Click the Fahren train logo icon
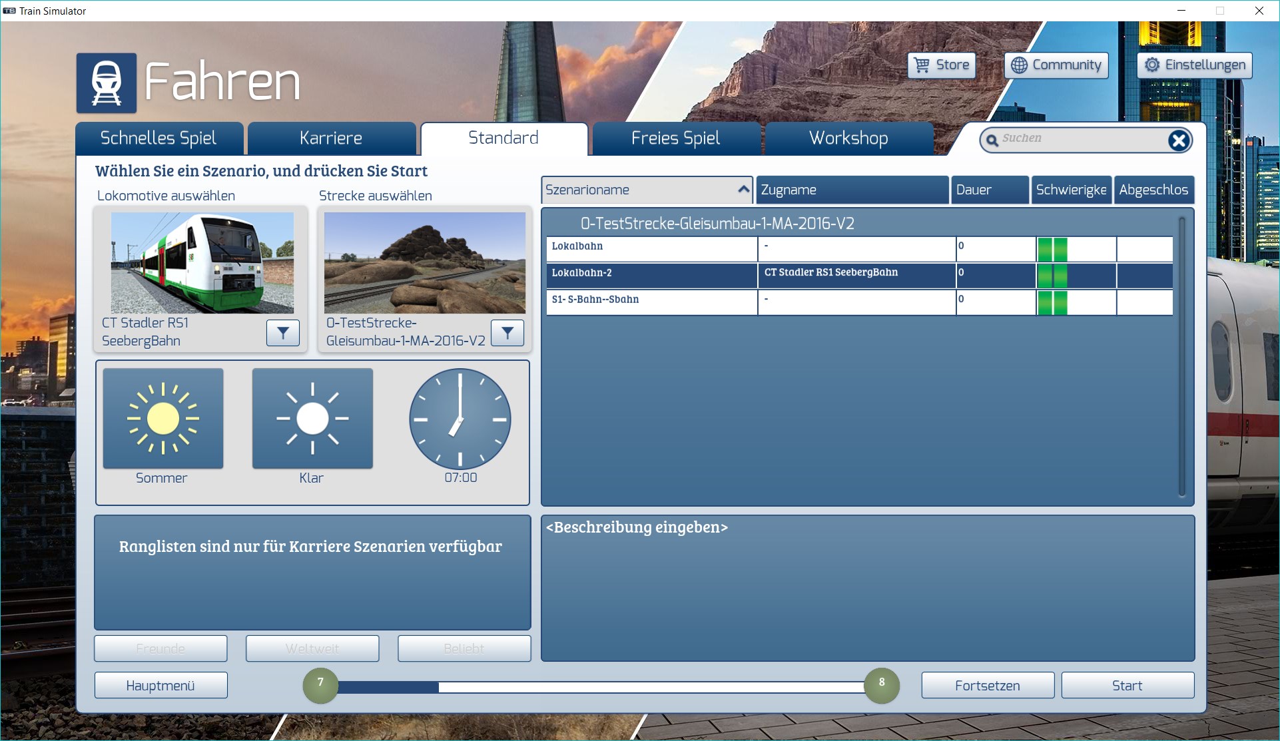The image size is (1280, 741). pyautogui.click(x=107, y=83)
